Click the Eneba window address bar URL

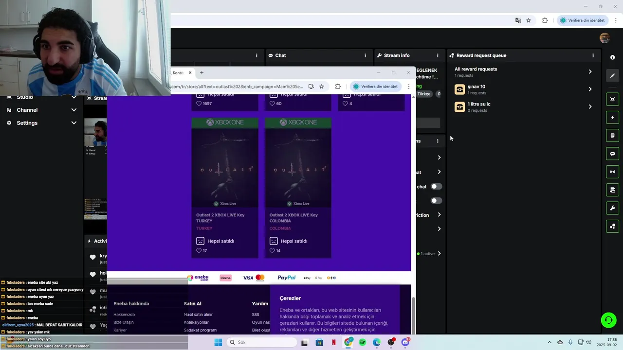(237, 87)
